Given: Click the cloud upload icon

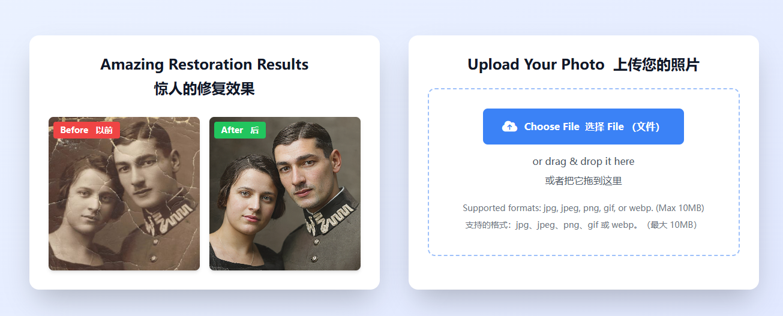Looking at the screenshot, I should (x=509, y=127).
